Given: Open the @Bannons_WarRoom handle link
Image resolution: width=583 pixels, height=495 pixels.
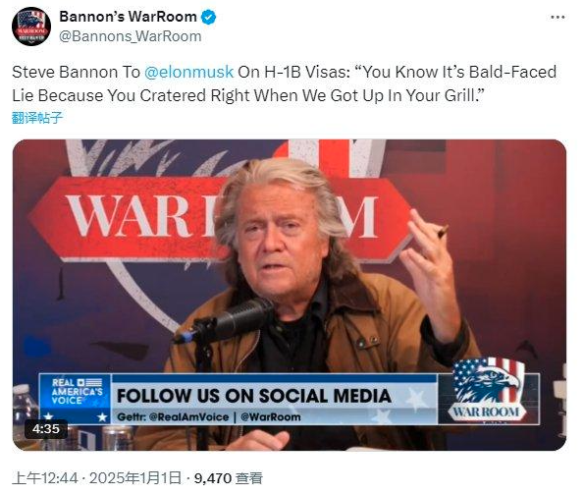Looking at the screenshot, I should (131, 36).
